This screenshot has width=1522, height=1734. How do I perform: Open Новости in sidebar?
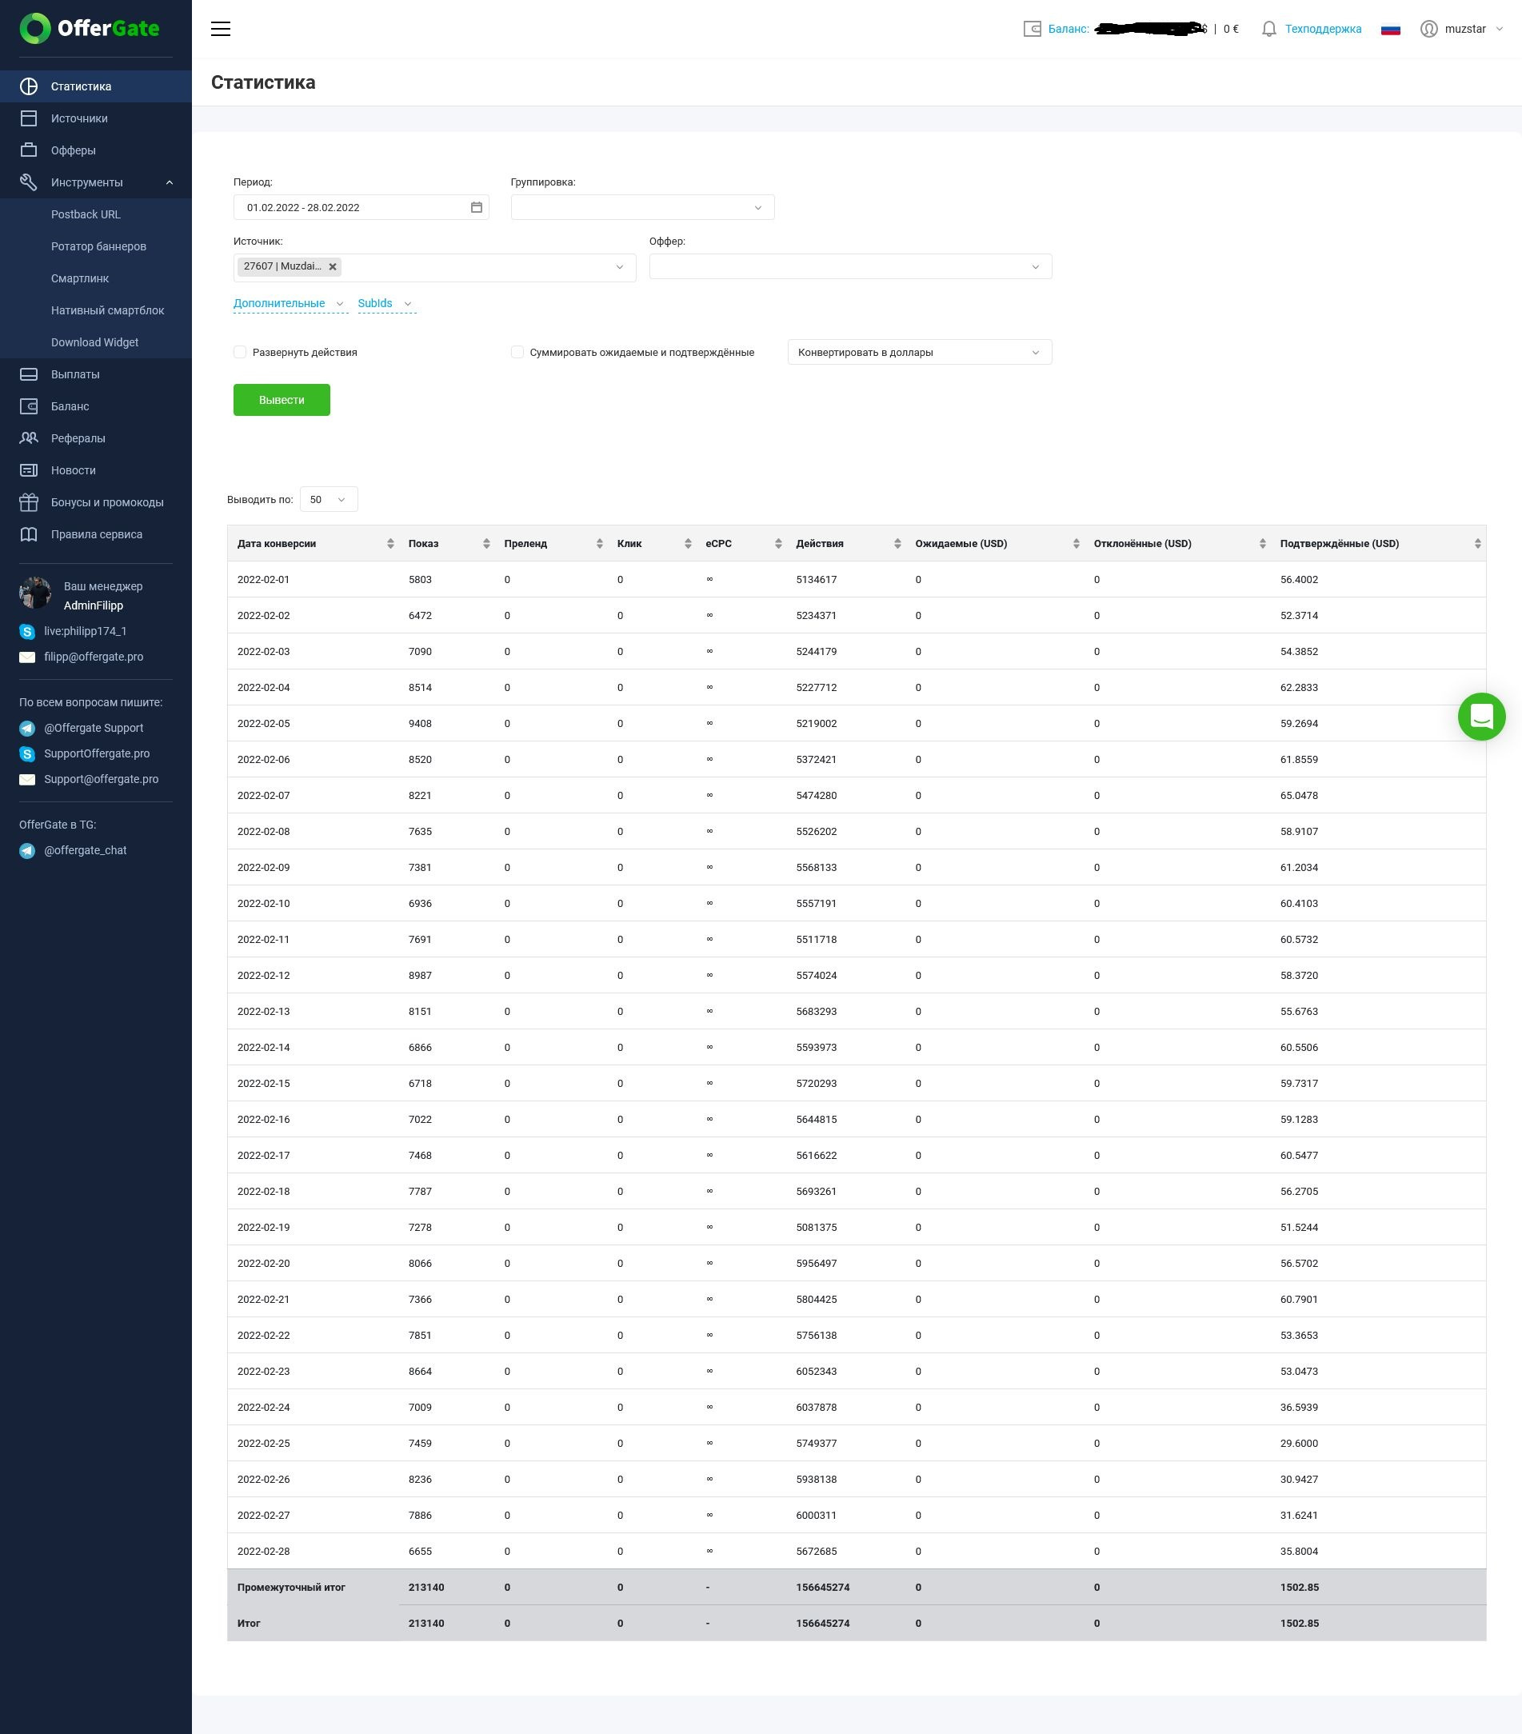[96, 470]
